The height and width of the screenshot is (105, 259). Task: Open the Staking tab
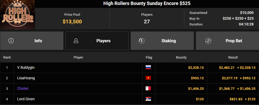pyautogui.click(x=162, y=41)
